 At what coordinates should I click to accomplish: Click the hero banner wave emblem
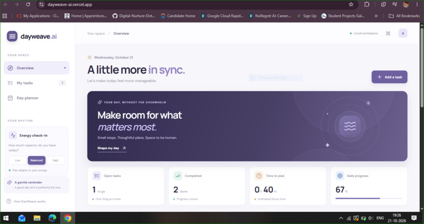(350, 126)
